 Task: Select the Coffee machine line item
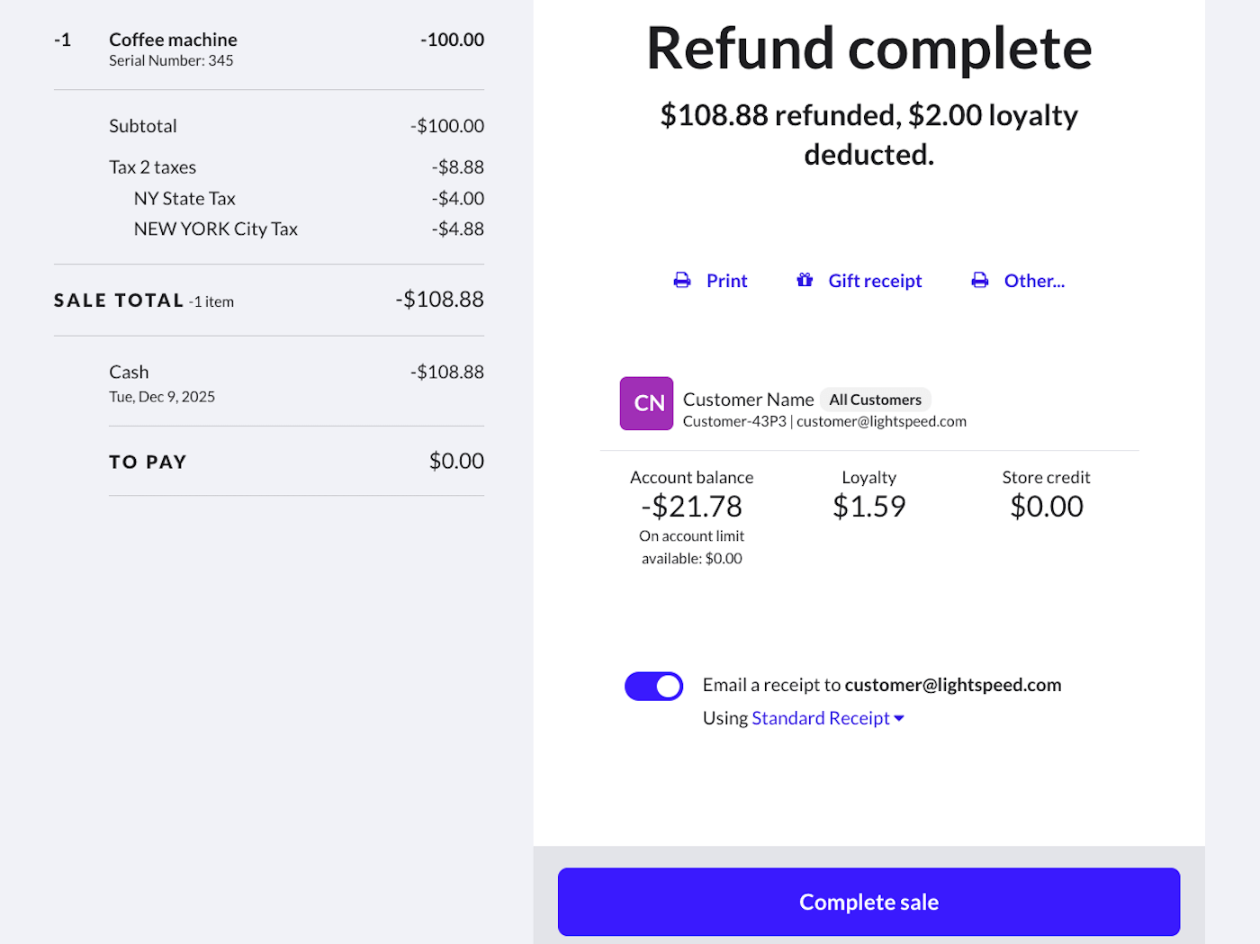tap(173, 40)
